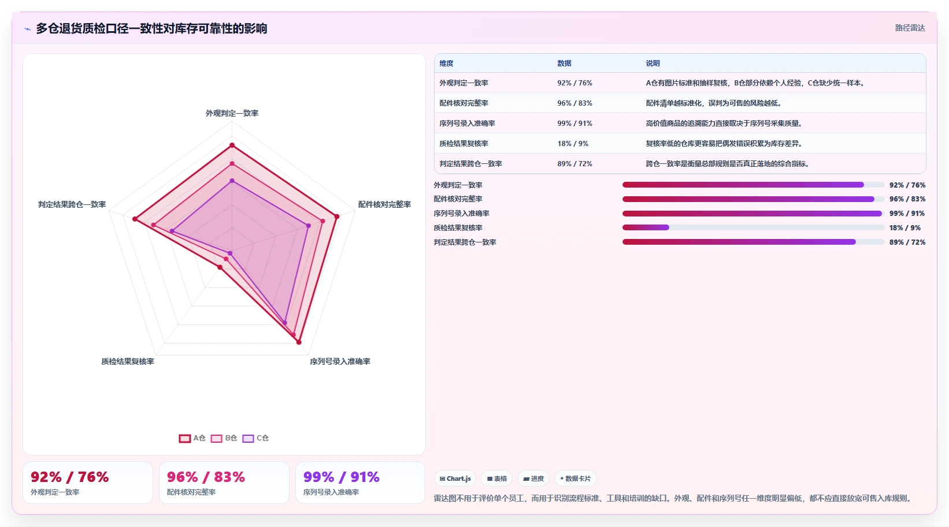Click radar axis label 配件核对完整率

coord(384,204)
